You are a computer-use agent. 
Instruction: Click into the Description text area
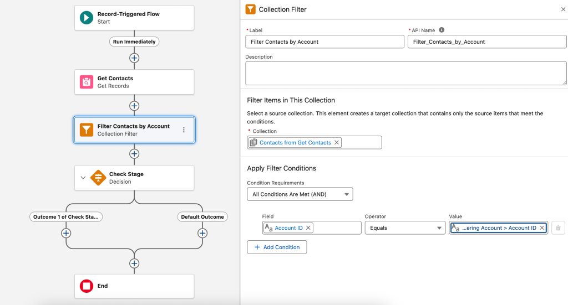405,74
